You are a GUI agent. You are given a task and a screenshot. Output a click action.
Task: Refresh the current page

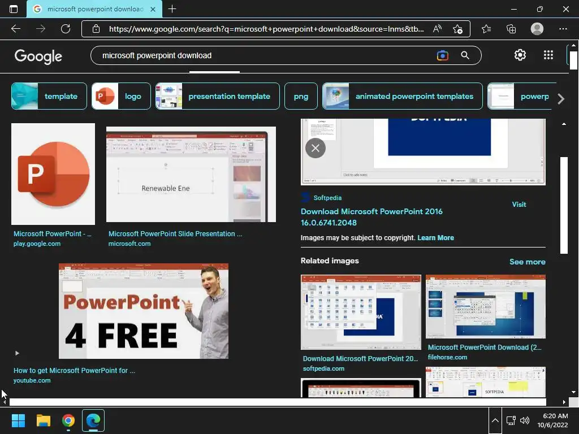coord(66,29)
